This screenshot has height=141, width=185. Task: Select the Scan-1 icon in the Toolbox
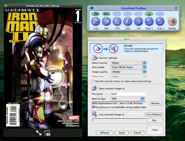tap(149, 21)
